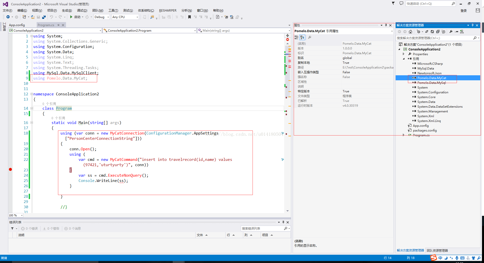
Task: Click the account avatar icon near 登录
Action: (x=478, y=10)
